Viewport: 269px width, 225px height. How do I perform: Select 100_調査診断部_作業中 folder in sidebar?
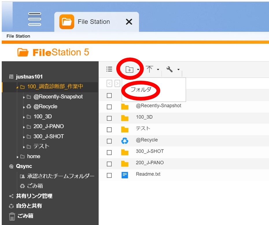55,86
